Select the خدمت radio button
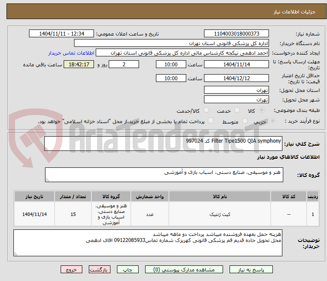327x281 pixels. click(x=237, y=110)
